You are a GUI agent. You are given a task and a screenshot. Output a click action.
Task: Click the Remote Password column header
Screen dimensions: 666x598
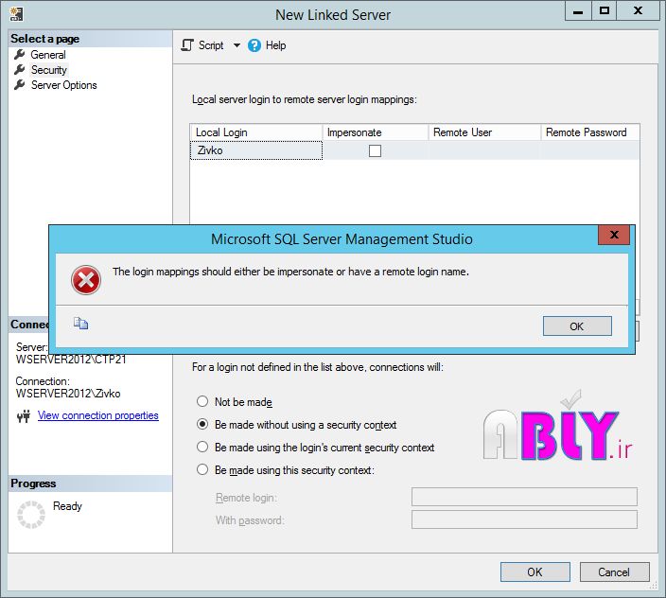tap(590, 132)
